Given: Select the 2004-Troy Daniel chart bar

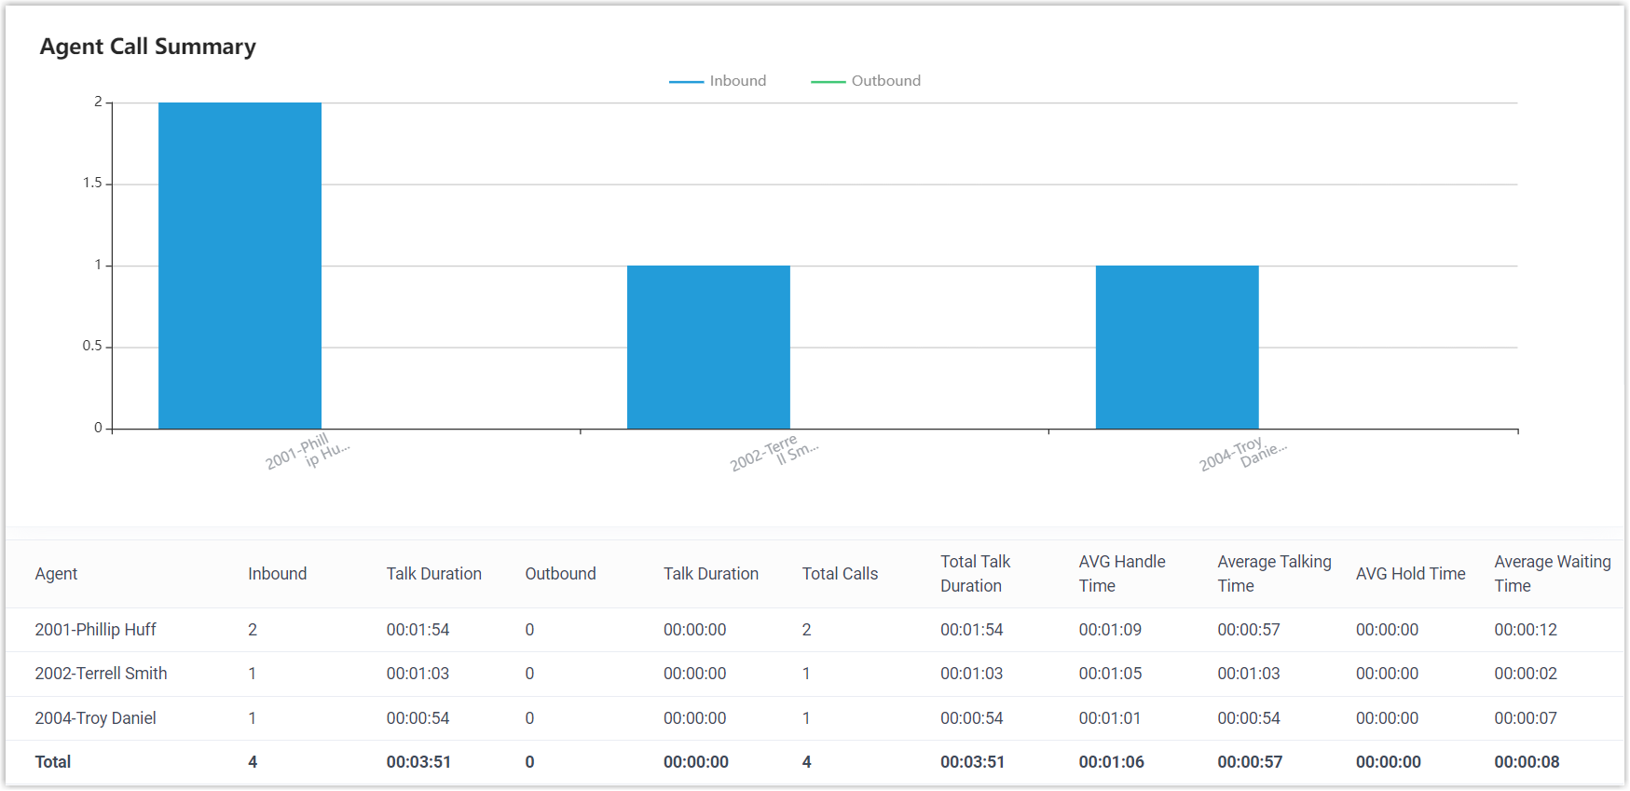Looking at the screenshot, I should [x=1176, y=348].
